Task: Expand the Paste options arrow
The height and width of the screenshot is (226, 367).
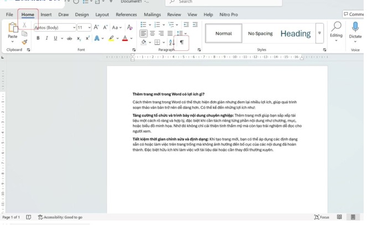Action: pos(12,41)
